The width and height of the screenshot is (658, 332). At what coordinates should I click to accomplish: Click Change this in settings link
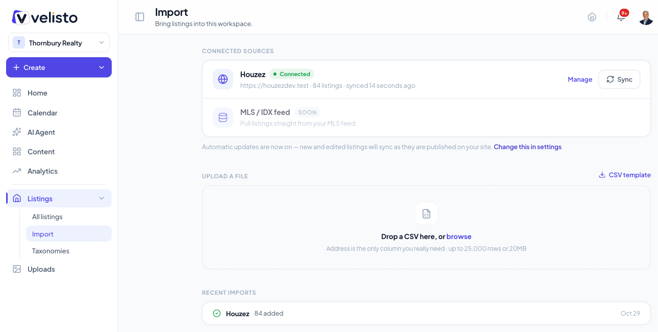point(527,147)
